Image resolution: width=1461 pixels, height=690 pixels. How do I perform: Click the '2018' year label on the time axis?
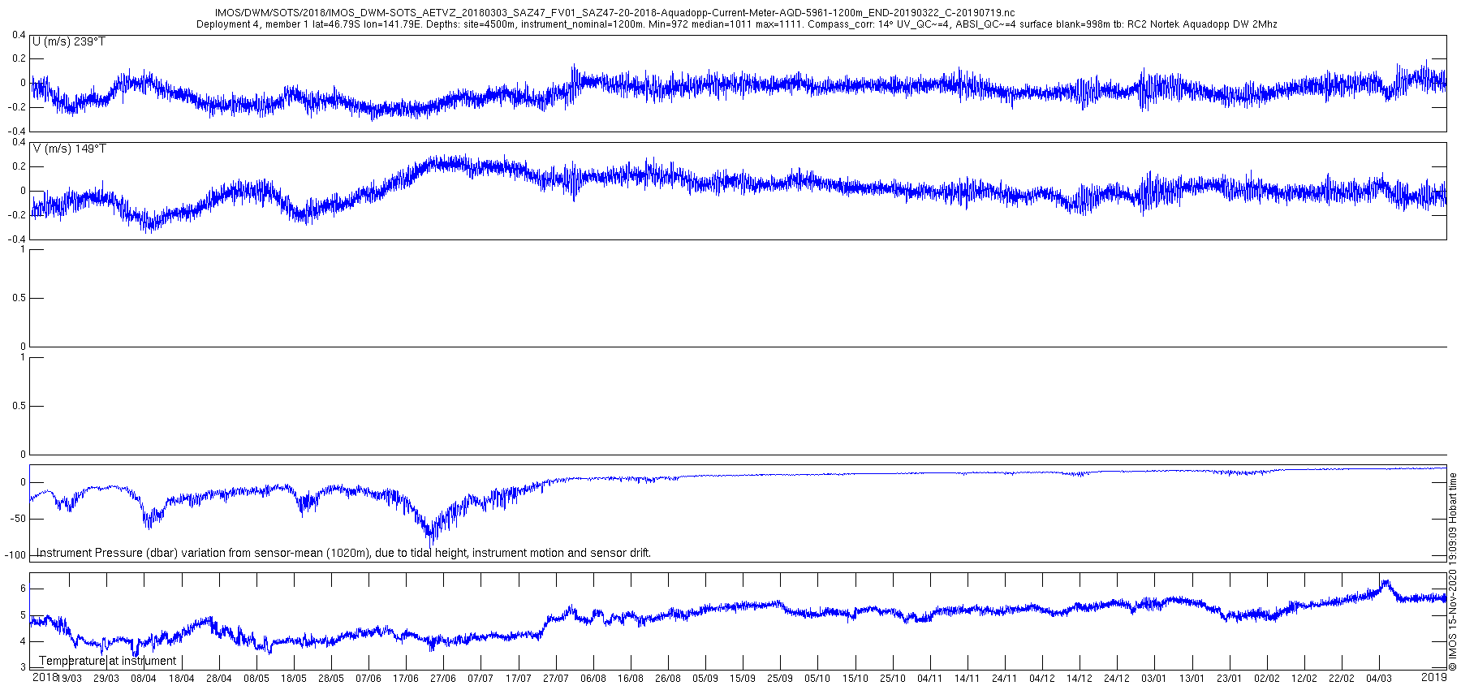pos(45,677)
